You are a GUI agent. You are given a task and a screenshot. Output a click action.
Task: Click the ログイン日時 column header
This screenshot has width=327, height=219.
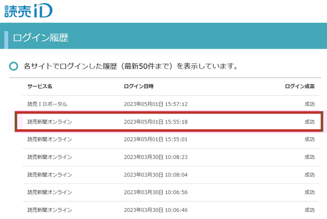pos(139,86)
